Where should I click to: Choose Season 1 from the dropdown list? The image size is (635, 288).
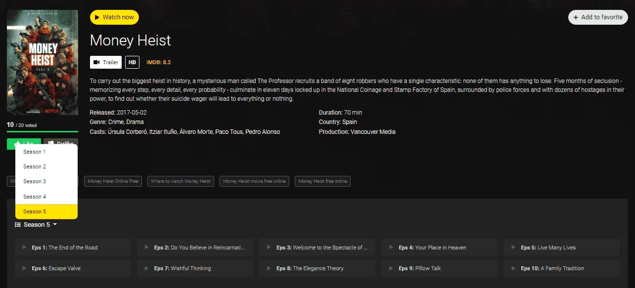pyautogui.click(x=46, y=152)
